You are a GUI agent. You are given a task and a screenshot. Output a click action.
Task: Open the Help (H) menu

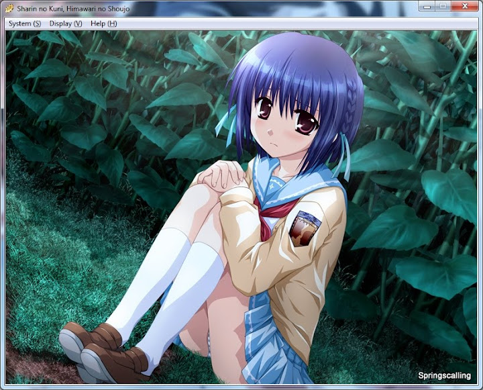[x=103, y=23]
